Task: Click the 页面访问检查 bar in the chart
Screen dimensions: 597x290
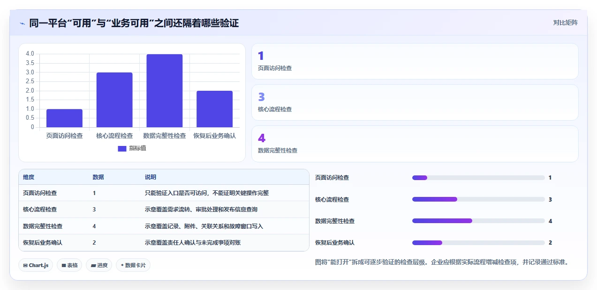Action: 64,118
